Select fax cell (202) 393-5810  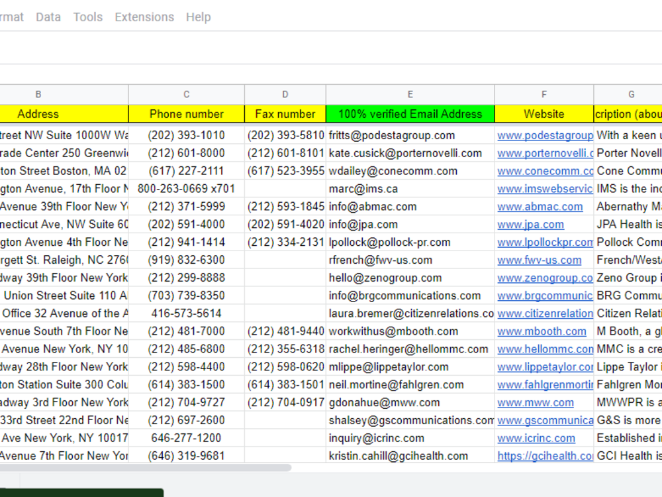285,135
